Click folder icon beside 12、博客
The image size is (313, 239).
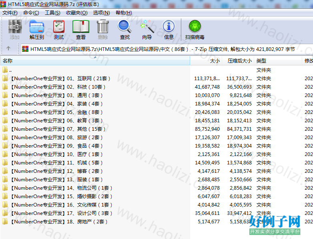click(x=5, y=171)
